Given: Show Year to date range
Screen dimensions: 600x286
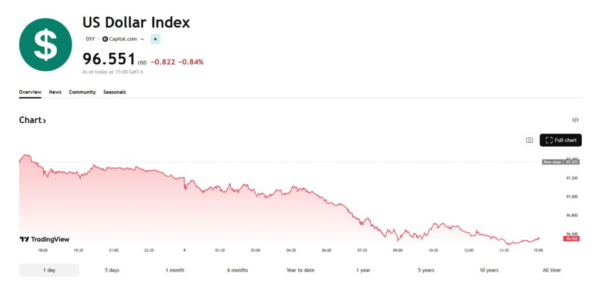Looking at the screenshot, I should 301,270.
